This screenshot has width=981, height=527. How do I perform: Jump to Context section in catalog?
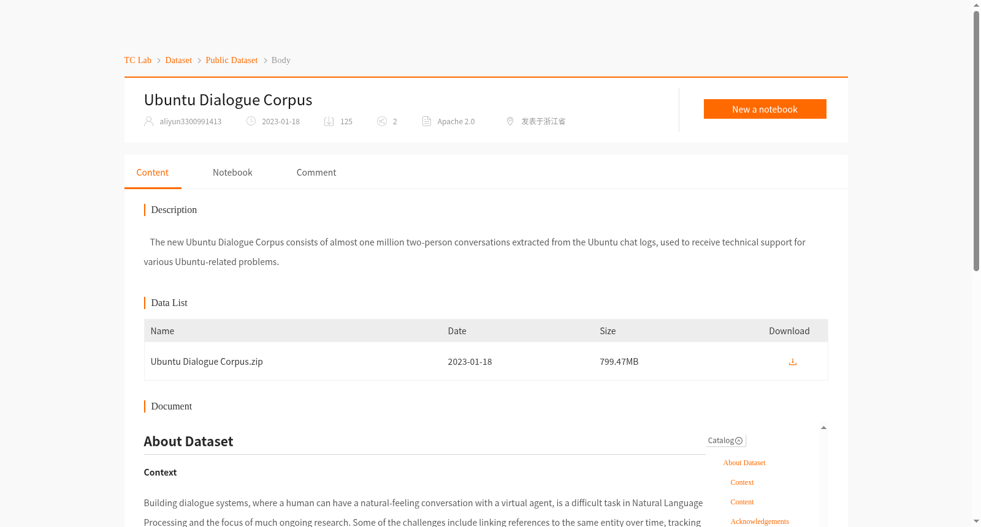(x=742, y=482)
